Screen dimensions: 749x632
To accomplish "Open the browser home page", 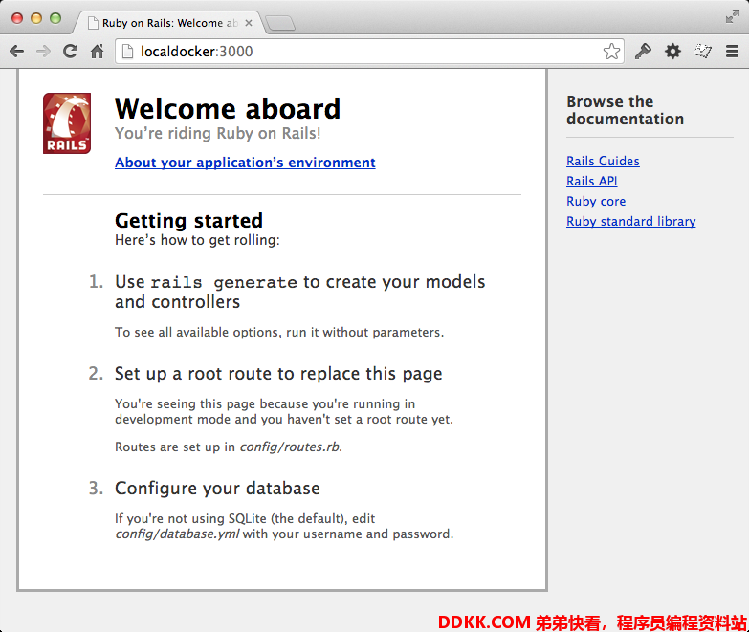I will pyautogui.click(x=98, y=51).
